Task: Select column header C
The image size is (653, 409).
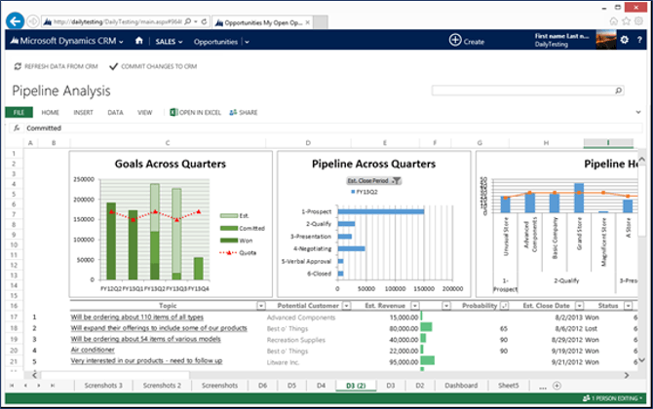Action: click(x=168, y=143)
